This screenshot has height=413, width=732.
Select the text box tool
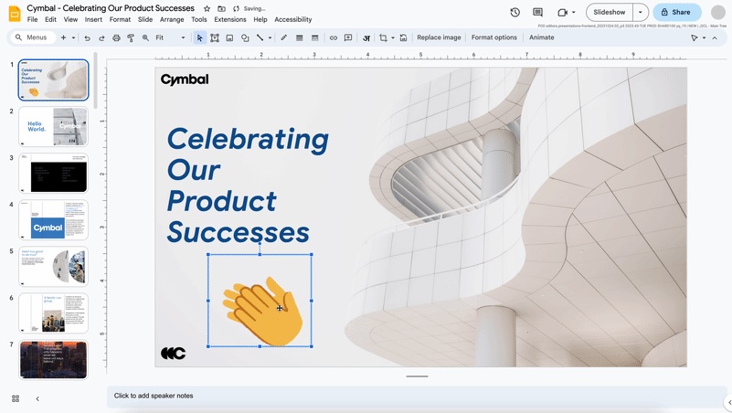[215, 37]
